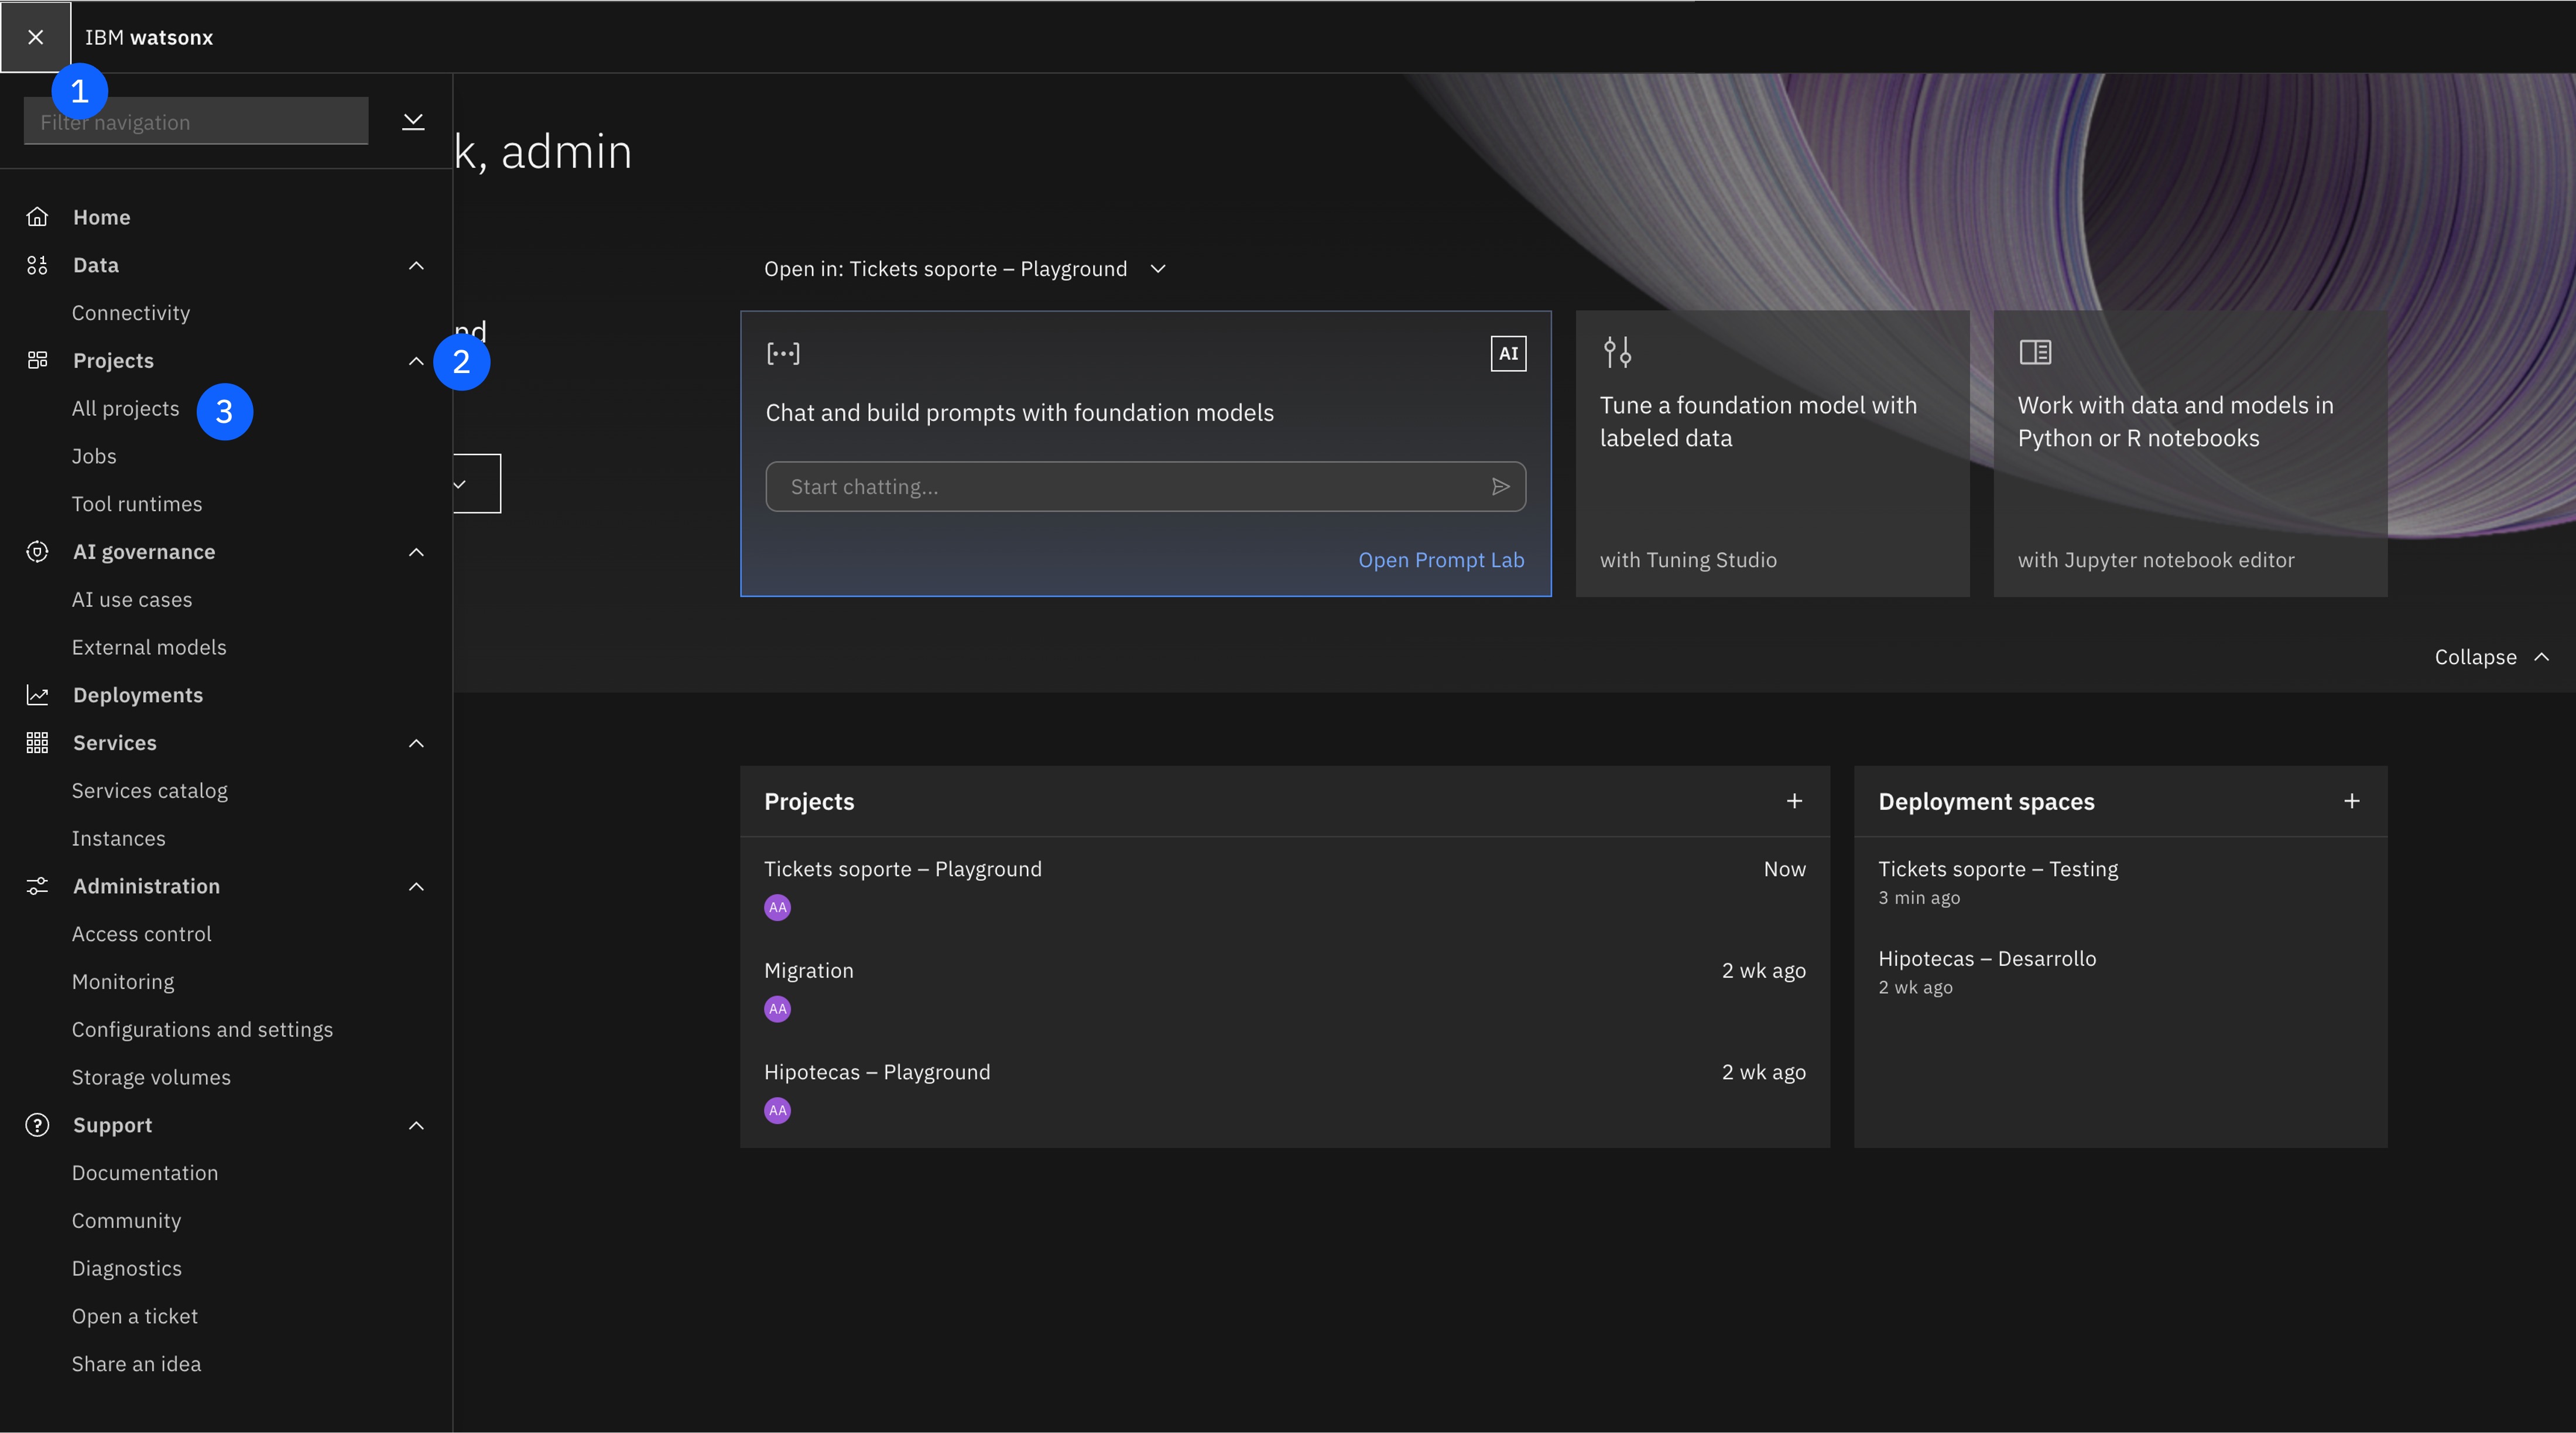Collapse the AI governance section chevron

coord(416,552)
